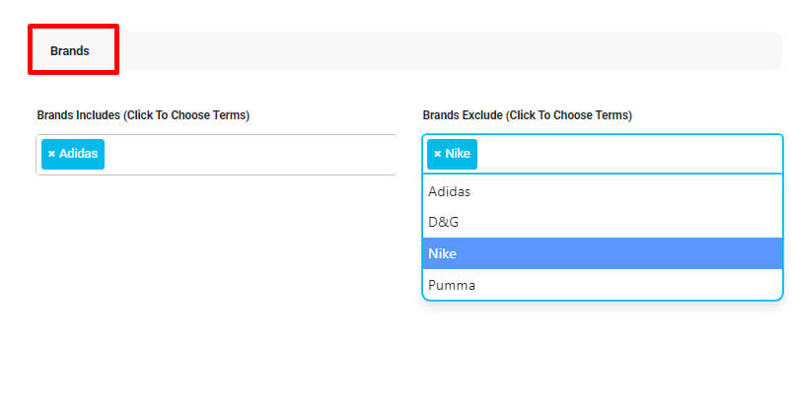Click '(Click To Choose Terms)' text above Adidas tag
Image resolution: width=796 pixels, height=416 pixels.
coord(186,115)
